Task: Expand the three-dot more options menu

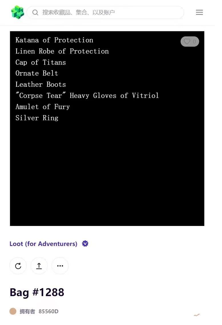Action: tap(60, 266)
